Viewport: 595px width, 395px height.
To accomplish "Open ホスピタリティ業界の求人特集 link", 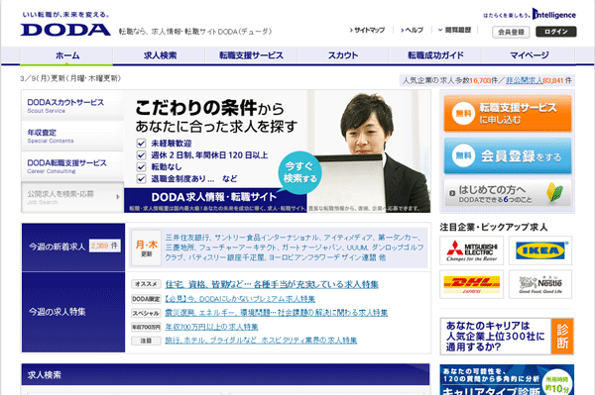I will click(261, 341).
